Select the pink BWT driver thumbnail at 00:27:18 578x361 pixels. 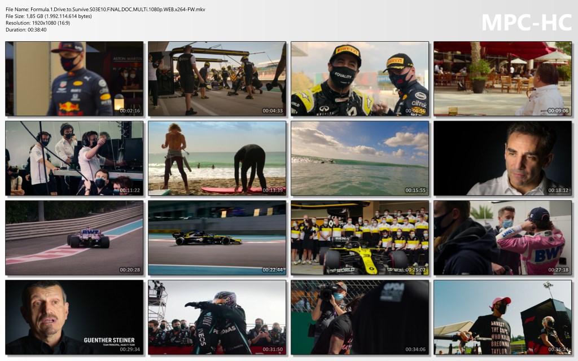click(x=502, y=237)
